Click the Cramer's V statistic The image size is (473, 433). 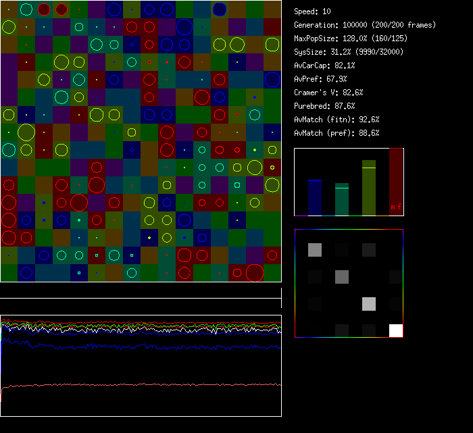coord(329,93)
